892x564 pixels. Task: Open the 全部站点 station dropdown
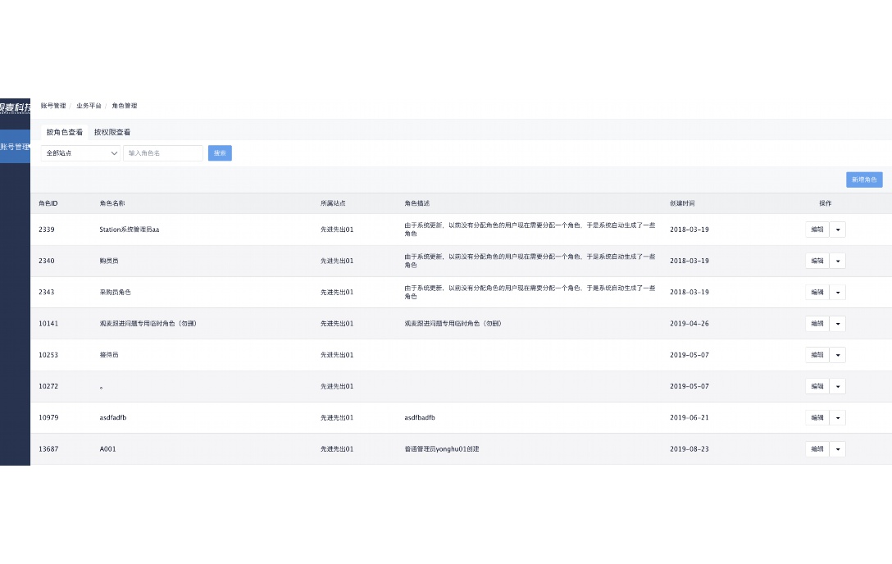coord(80,153)
